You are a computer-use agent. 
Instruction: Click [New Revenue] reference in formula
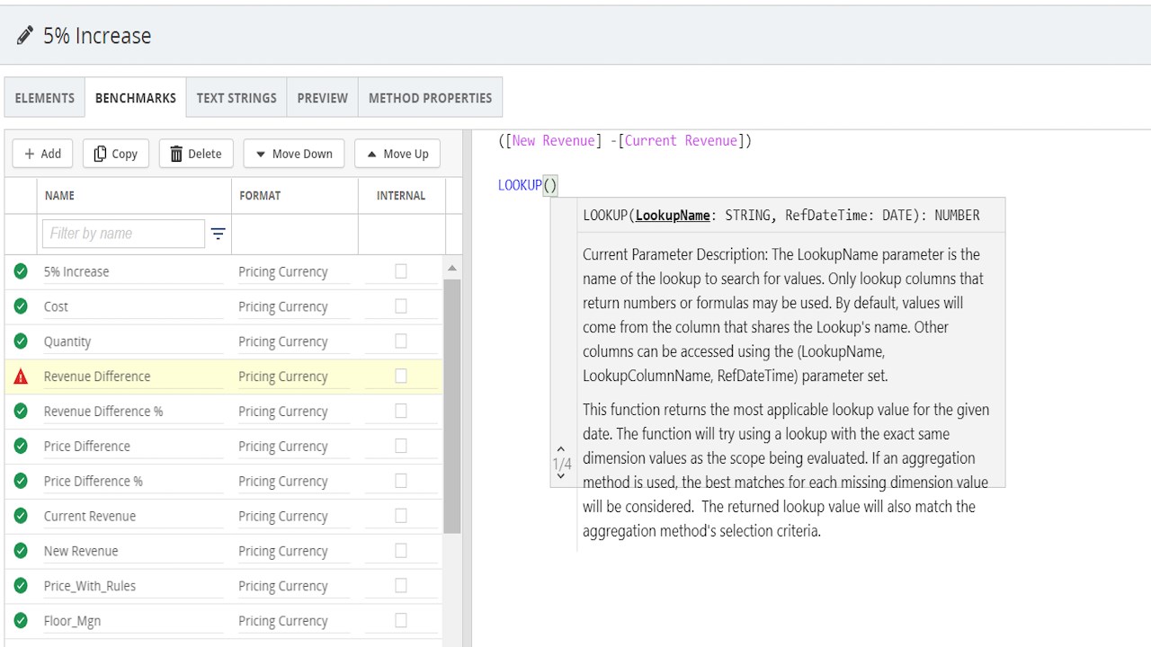pyautogui.click(x=553, y=141)
